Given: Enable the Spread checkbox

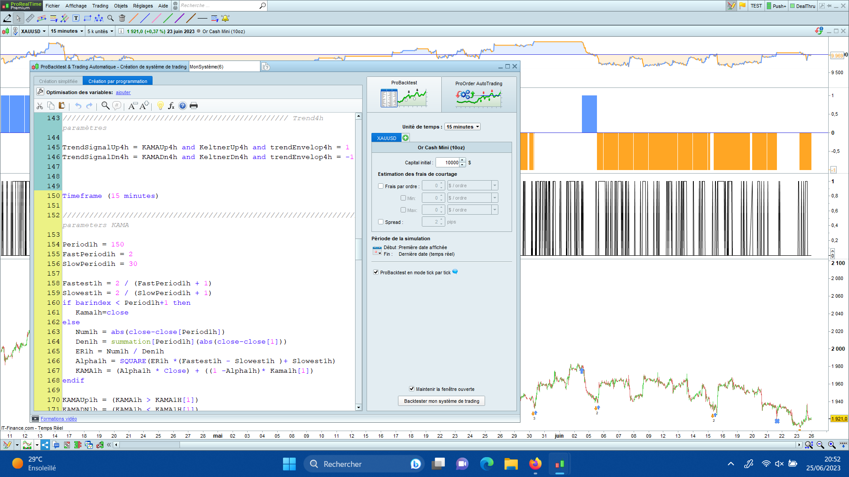Looking at the screenshot, I should 381,222.
